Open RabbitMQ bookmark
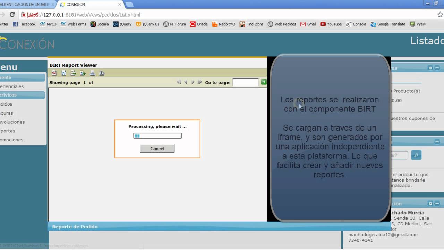The image size is (444, 250). pos(223,24)
